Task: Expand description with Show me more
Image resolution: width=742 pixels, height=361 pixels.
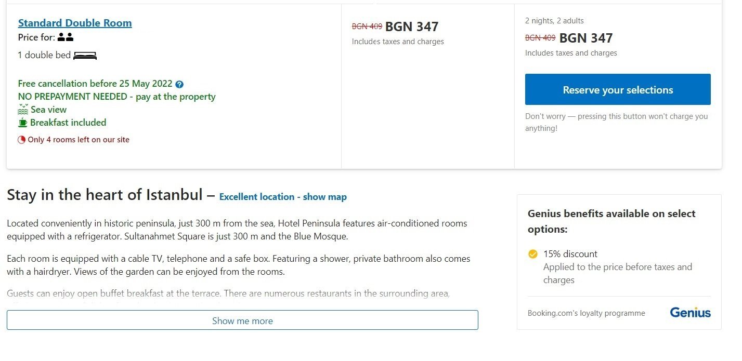Action: [x=242, y=320]
